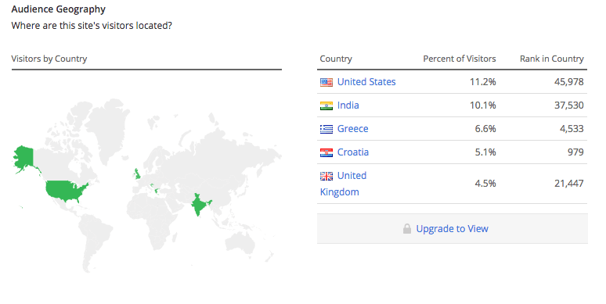
Task: Click the Country column header
Action: pyautogui.click(x=336, y=59)
